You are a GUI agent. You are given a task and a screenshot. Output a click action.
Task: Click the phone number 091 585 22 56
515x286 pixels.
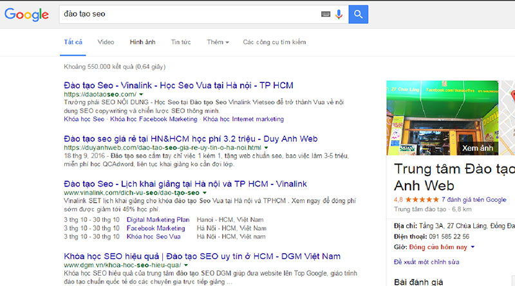pyautogui.click(x=449, y=237)
